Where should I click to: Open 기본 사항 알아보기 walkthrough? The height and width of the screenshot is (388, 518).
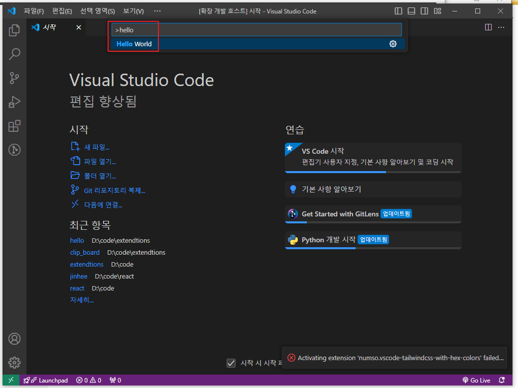pos(373,190)
